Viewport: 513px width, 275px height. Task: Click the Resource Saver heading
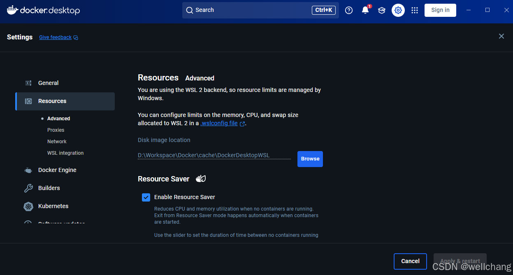pos(164,179)
